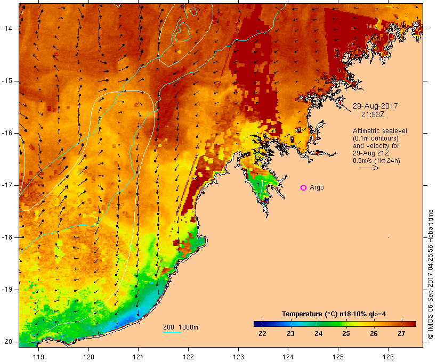
Task: Click colorbar tick label 24
Action: click(x=318, y=334)
